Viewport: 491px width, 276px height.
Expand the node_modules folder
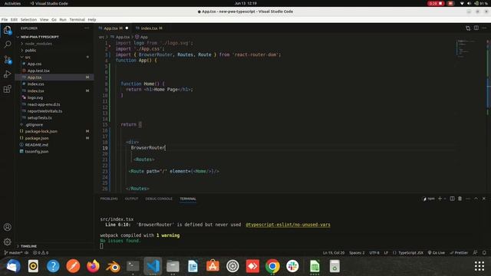[38, 44]
